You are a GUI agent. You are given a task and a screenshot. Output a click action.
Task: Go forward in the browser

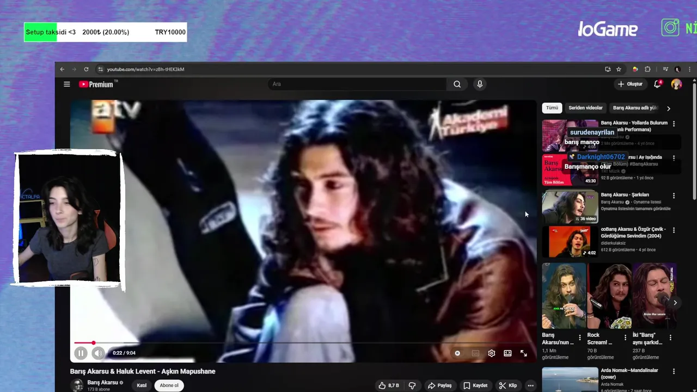click(x=74, y=69)
